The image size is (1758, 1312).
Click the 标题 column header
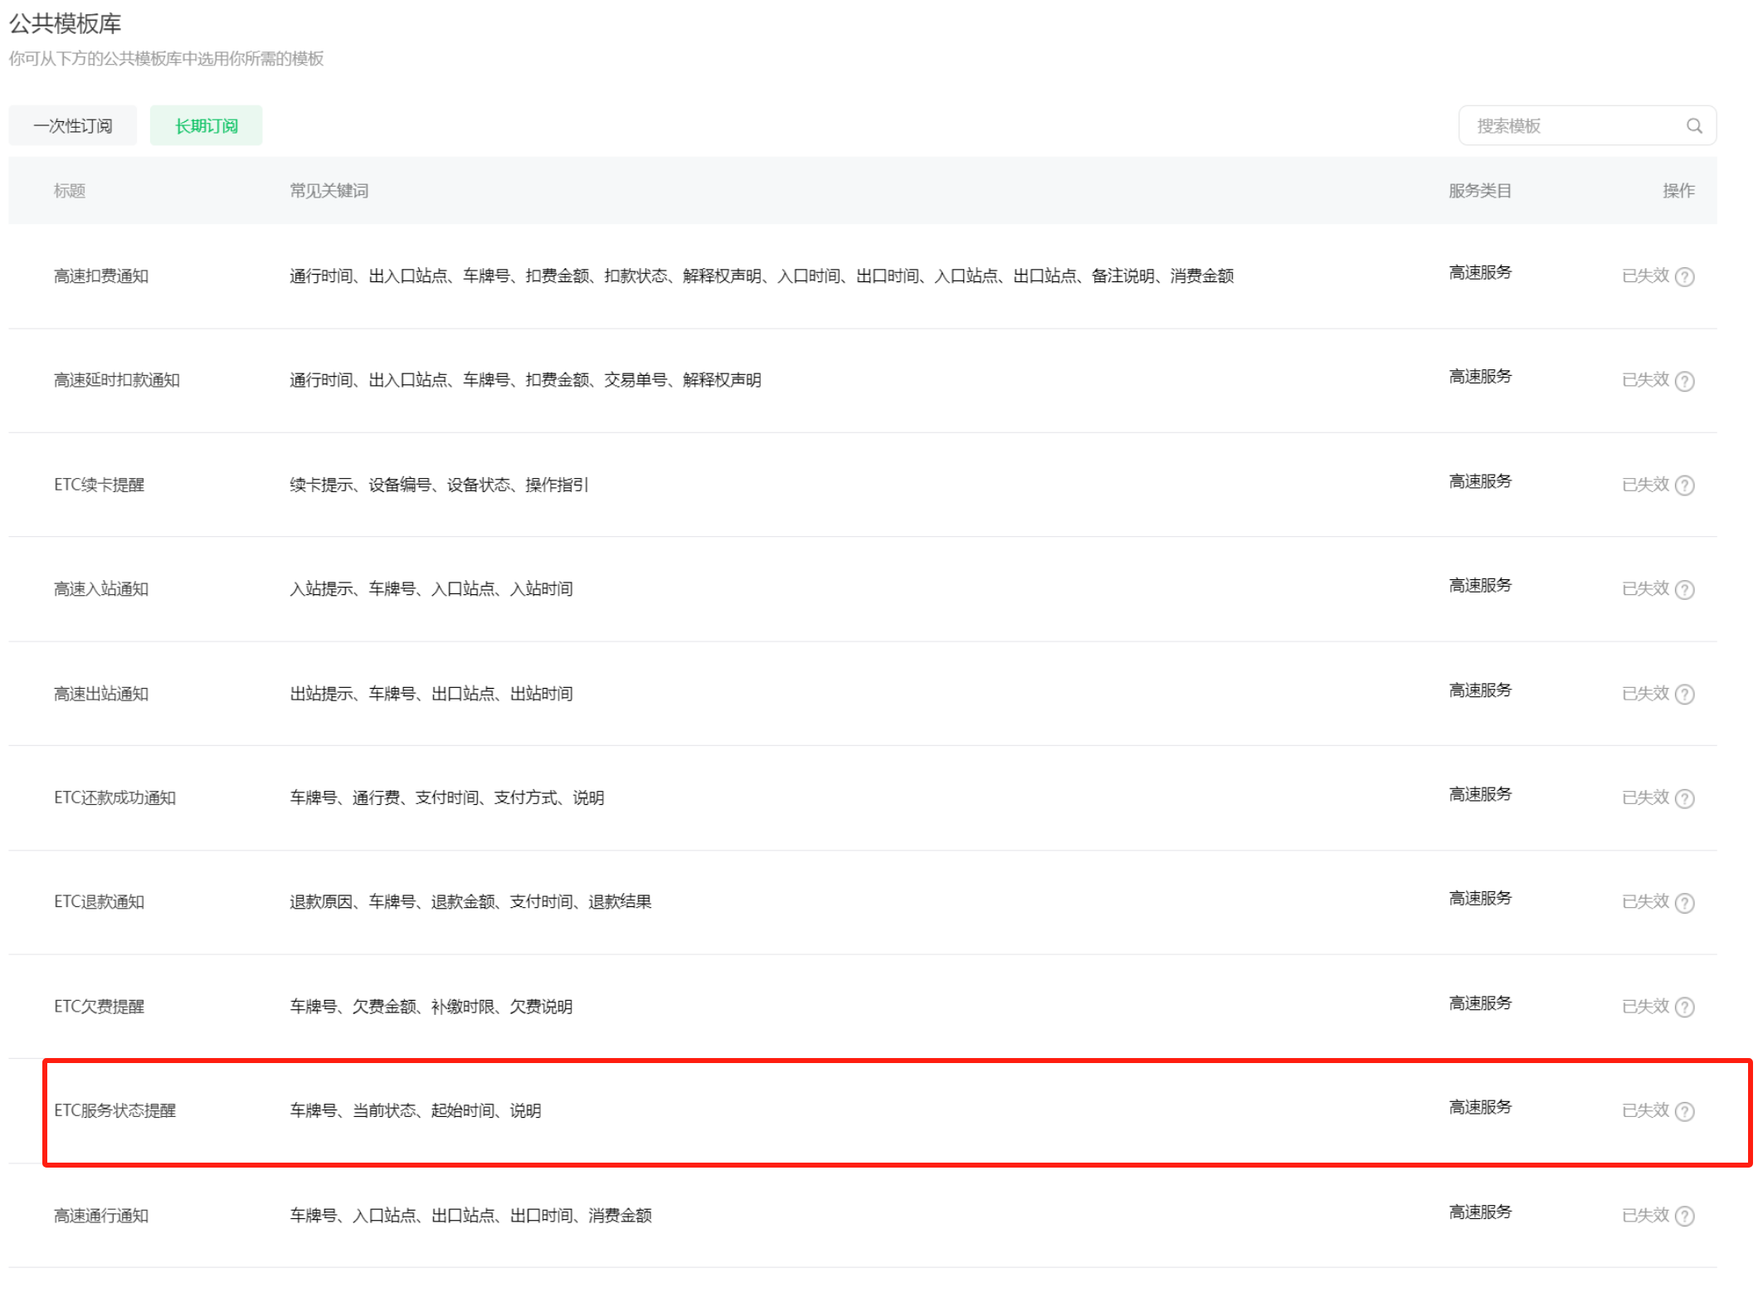click(70, 191)
